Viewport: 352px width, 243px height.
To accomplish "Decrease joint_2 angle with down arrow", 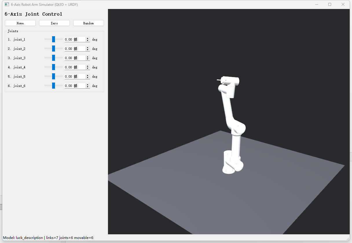I will tap(88, 50).
